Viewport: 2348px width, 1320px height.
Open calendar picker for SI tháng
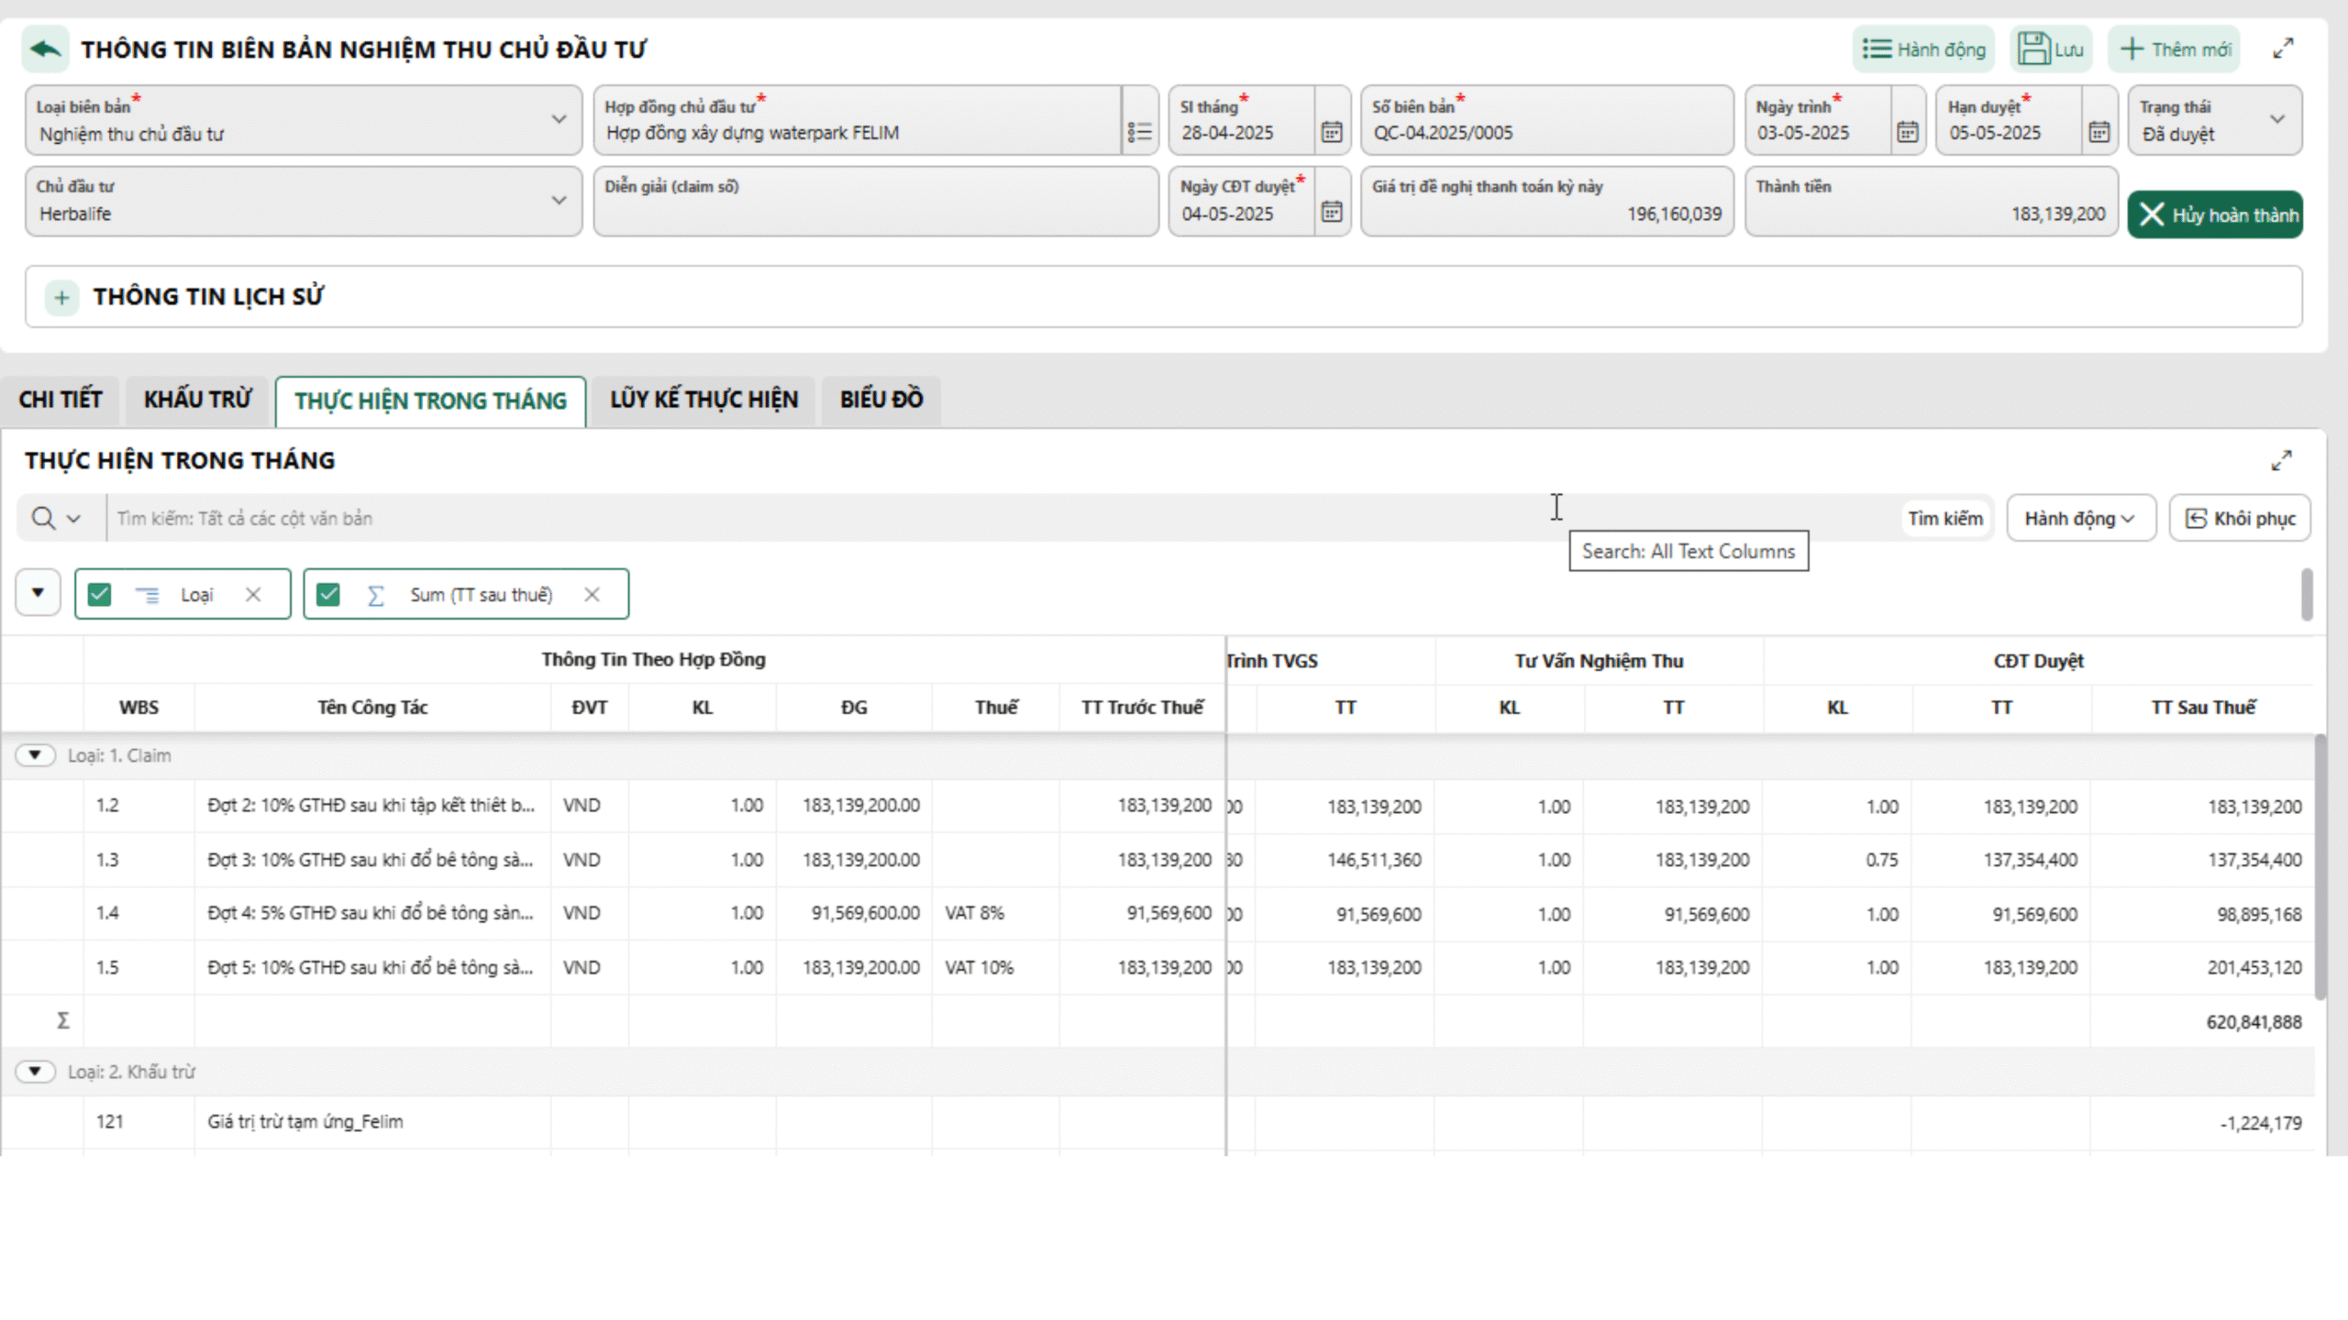(1332, 132)
